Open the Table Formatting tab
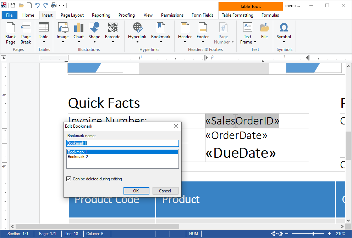Screen dimensions: 352x238 (x=237, y=15)
